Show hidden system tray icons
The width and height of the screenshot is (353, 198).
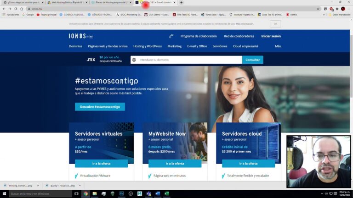pyautogui.click(x=322, y=194)
